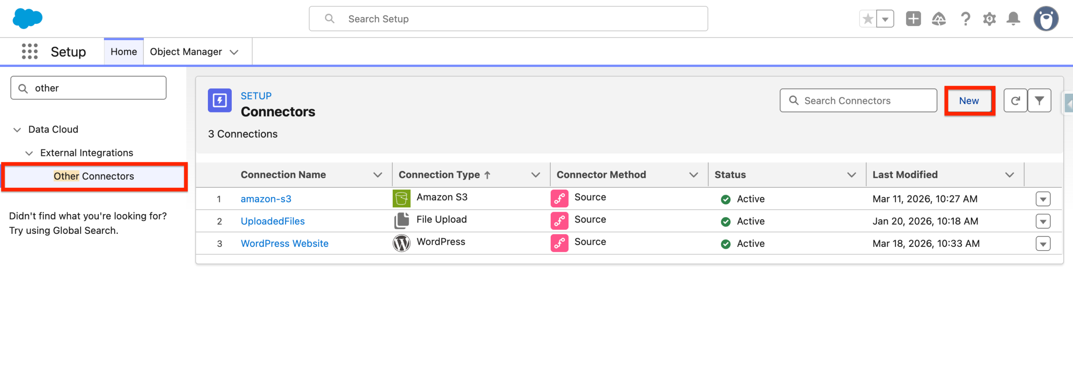Open the Global Actions plus icon
Viewport: 1073px width, 371px height.
click(x=913, y=19)
